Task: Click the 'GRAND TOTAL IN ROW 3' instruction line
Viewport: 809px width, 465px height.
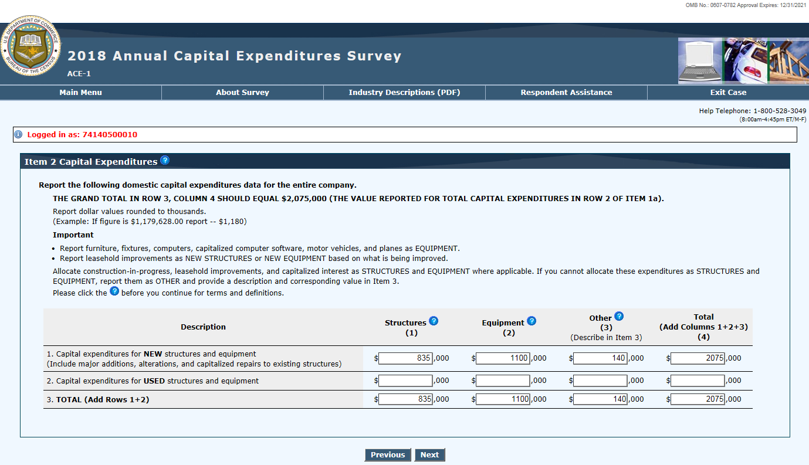Action: click(x=358, y=199)
